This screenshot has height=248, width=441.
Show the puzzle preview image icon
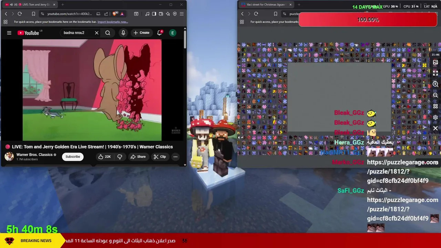[435, 62]
